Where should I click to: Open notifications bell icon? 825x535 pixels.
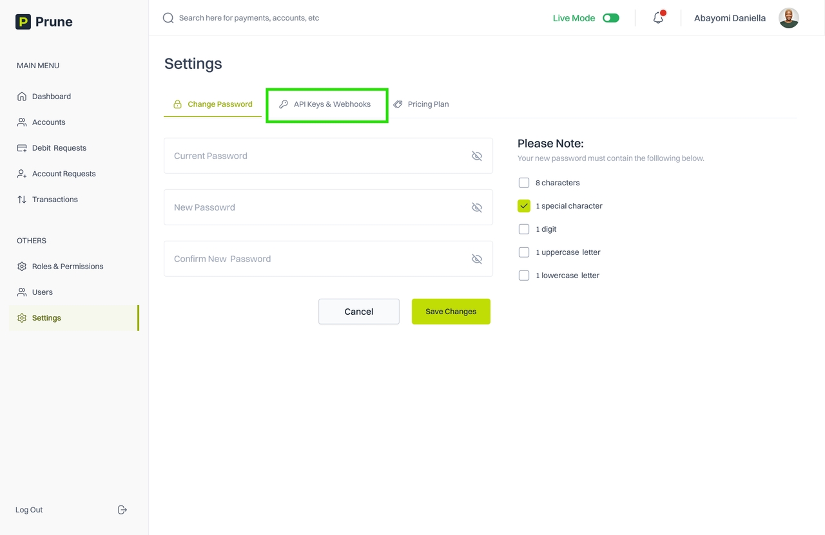click(x=658, y=18)
